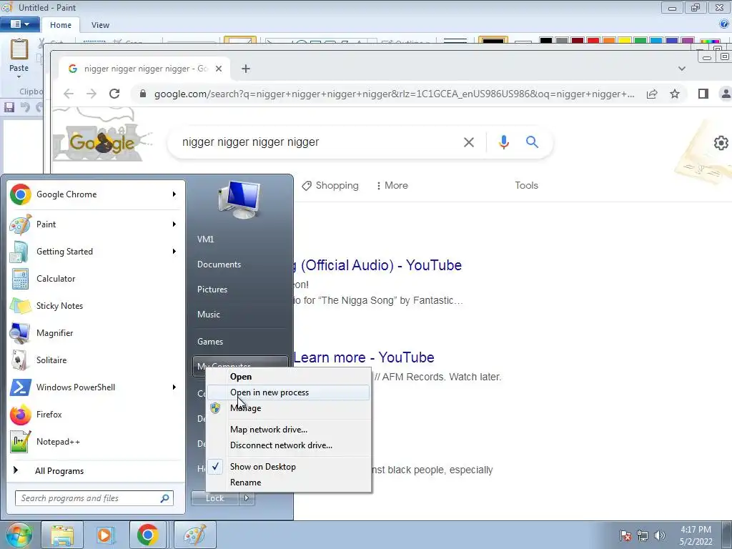This screenshot has width=732, height=549.
Task: Pick the red color swatch in Paint
Action: pos(593,41)
